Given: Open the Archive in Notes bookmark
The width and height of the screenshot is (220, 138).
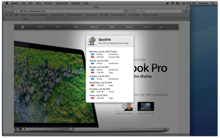Looking at the screenshot, I should (x=150, y=15).
